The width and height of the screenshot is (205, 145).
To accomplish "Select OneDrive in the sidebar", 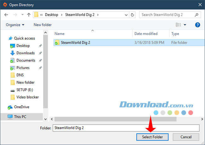I will (21, 107).
